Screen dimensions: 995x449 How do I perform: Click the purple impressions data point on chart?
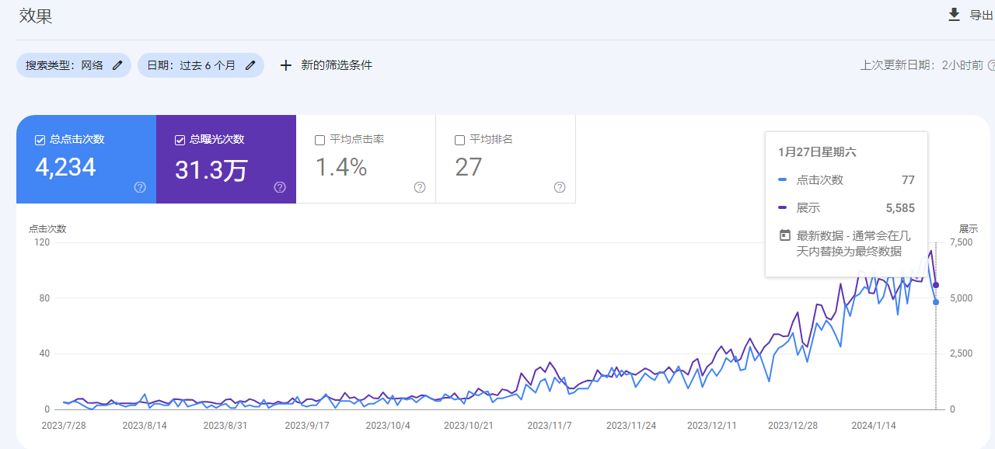click(x=936, y=285)
